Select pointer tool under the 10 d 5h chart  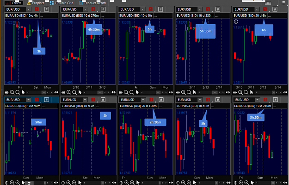(137, 92)
